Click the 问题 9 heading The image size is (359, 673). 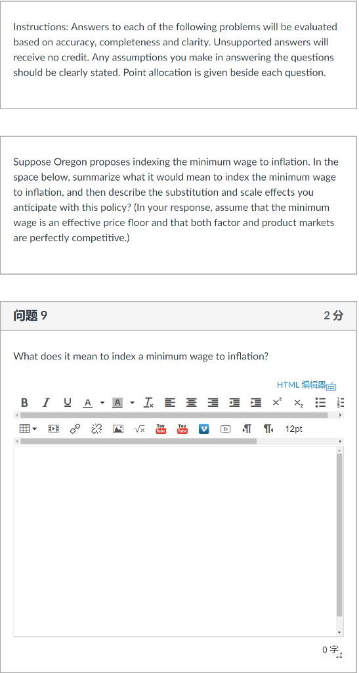click(30, 316)
